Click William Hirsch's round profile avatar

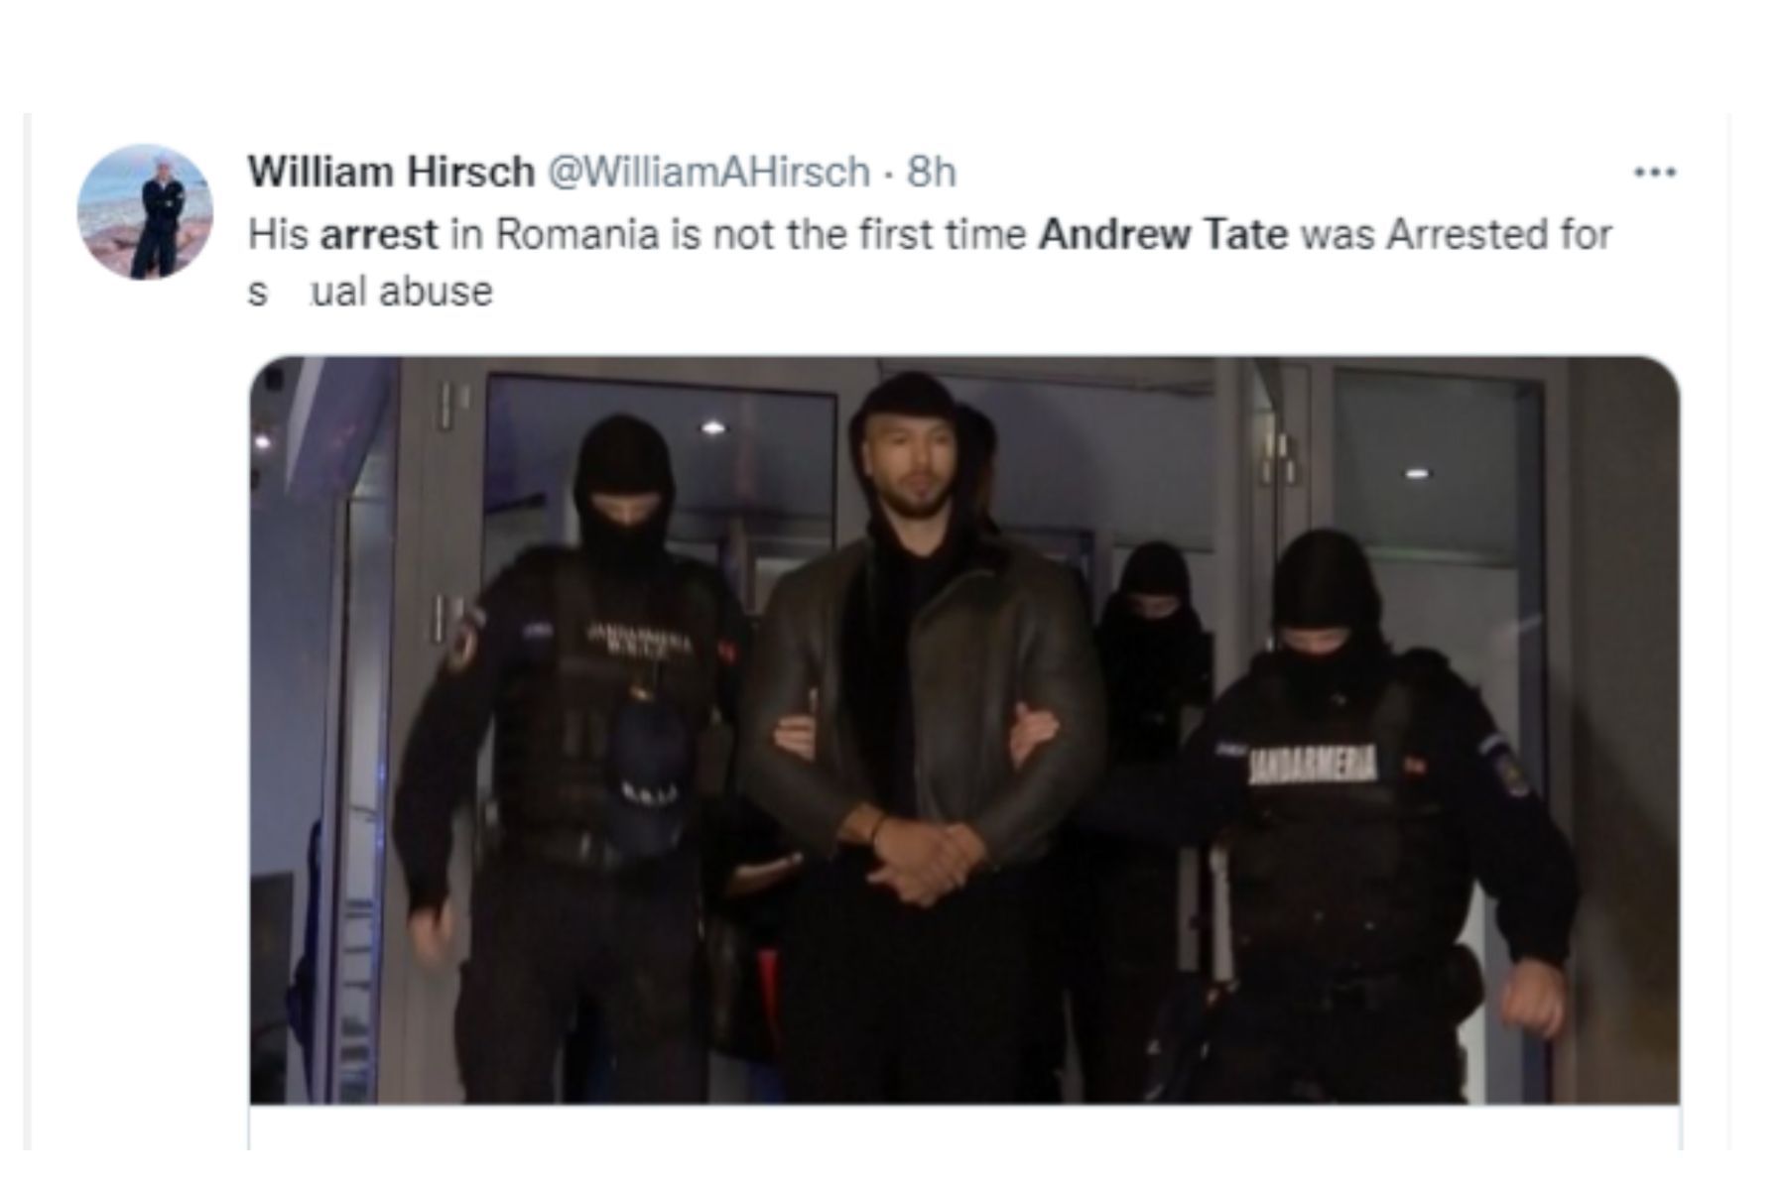145,211
